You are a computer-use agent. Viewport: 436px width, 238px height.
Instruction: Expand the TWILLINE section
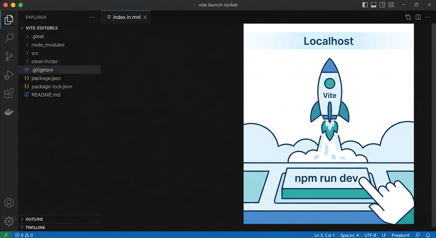[59, 227]
